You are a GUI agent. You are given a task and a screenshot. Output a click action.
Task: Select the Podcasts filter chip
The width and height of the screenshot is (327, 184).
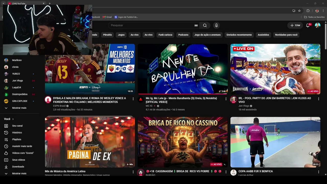click(183, 35)
